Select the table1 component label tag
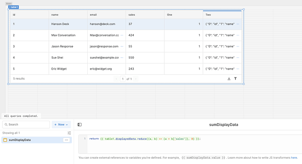Image resolution: width=302 pixels, height=164 pixels. tap(14, 7)
